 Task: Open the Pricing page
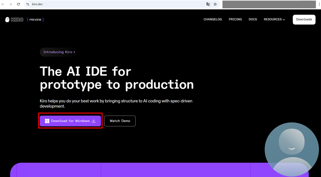point(235,19)
